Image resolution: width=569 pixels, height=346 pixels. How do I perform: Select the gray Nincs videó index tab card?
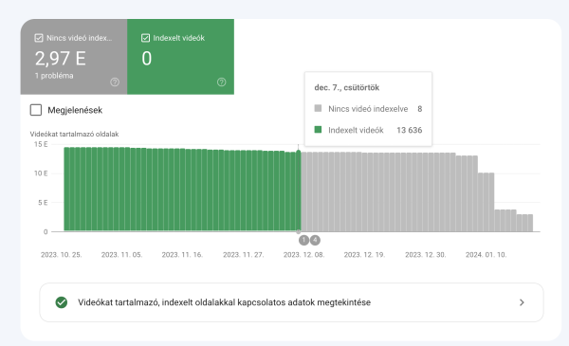pos(74,57)
